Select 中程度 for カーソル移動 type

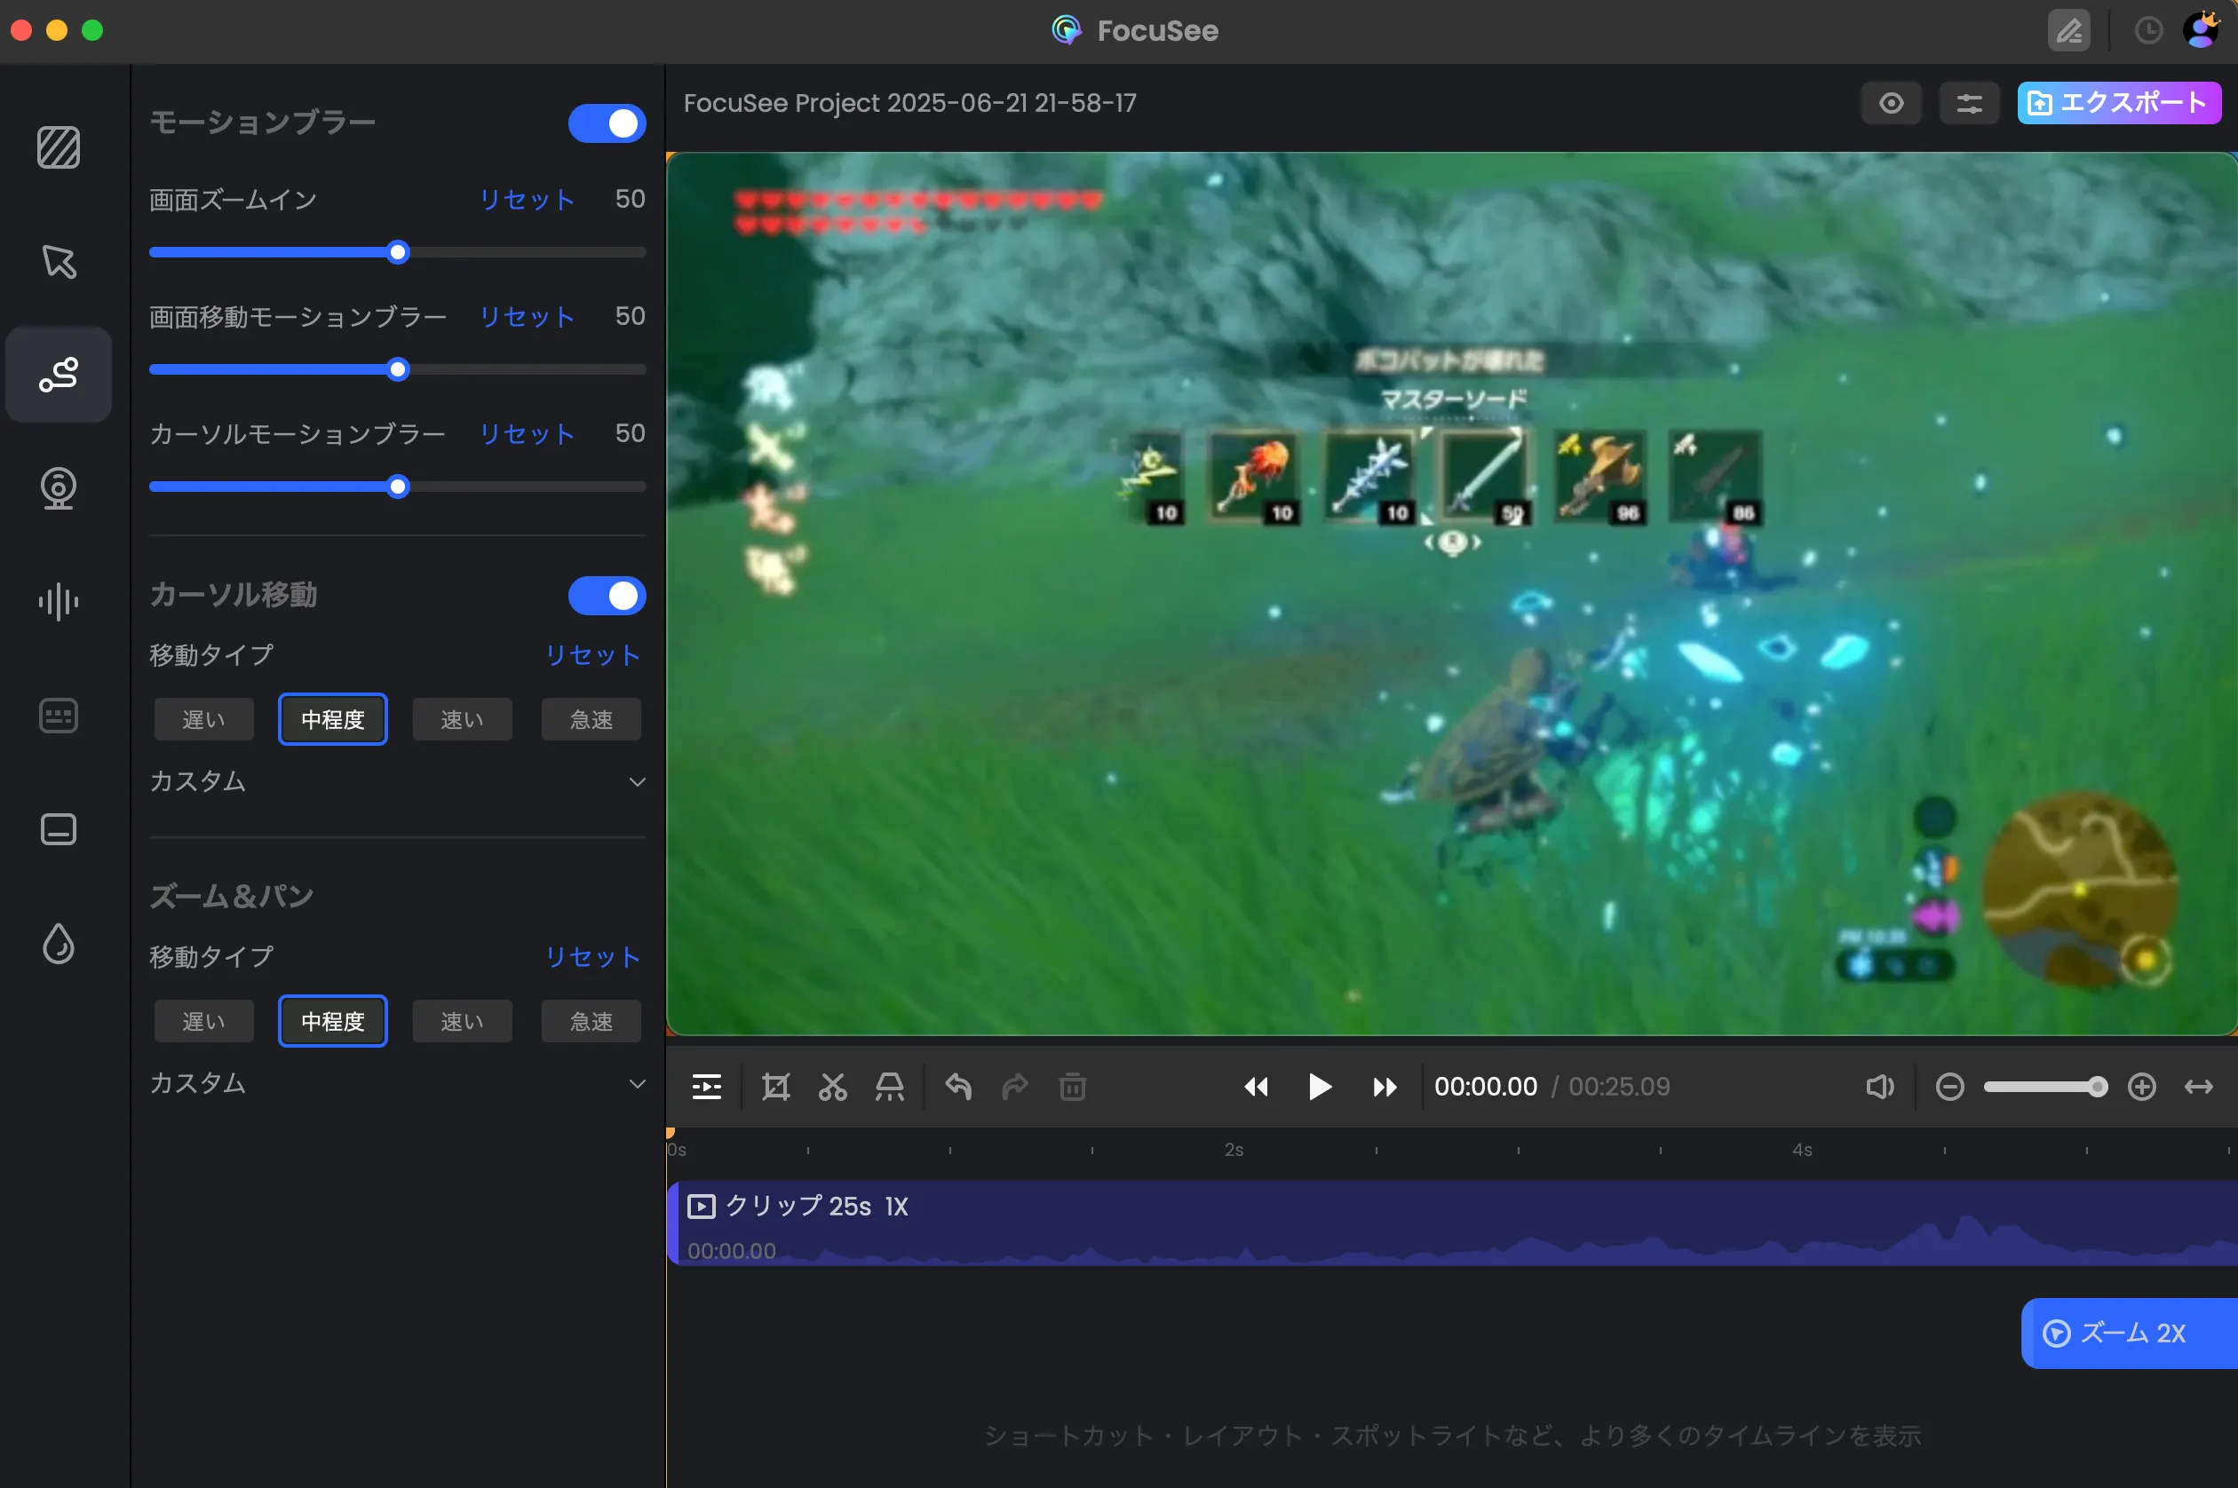point(333,719)
